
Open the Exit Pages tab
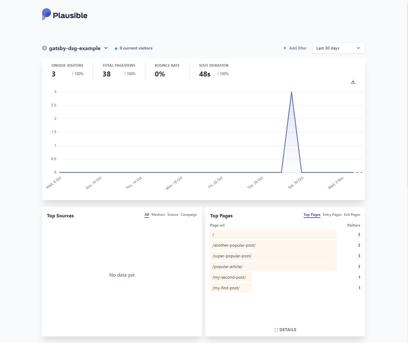352,215
